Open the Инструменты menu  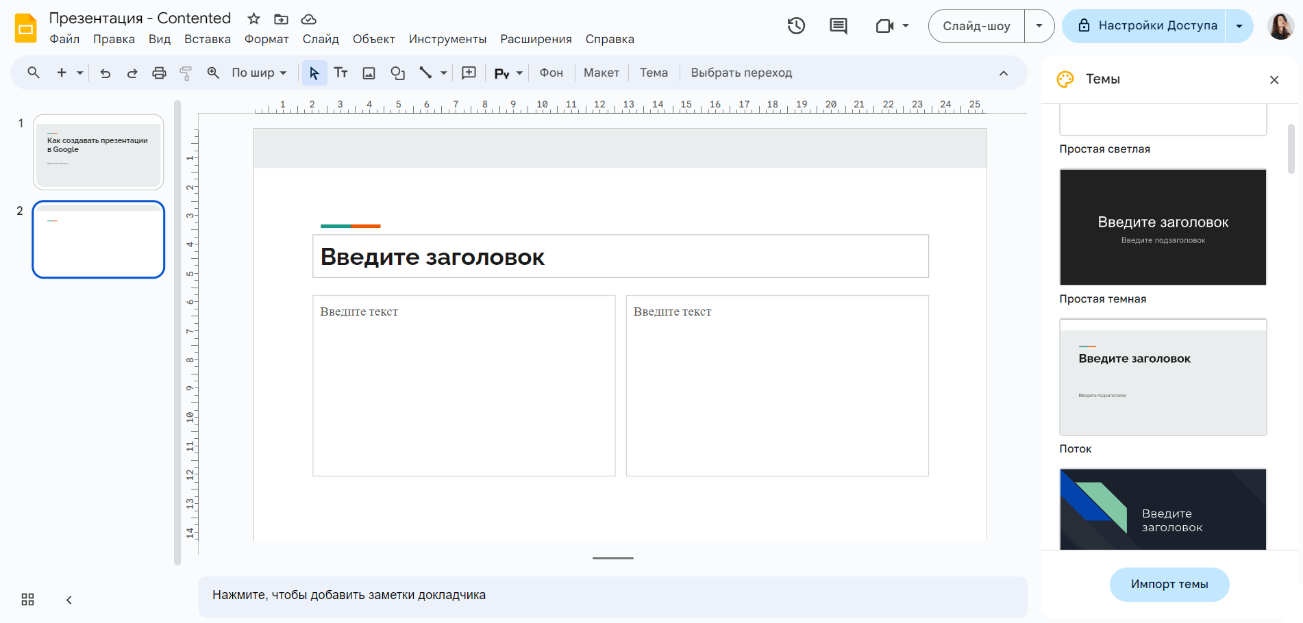(447, 39)
